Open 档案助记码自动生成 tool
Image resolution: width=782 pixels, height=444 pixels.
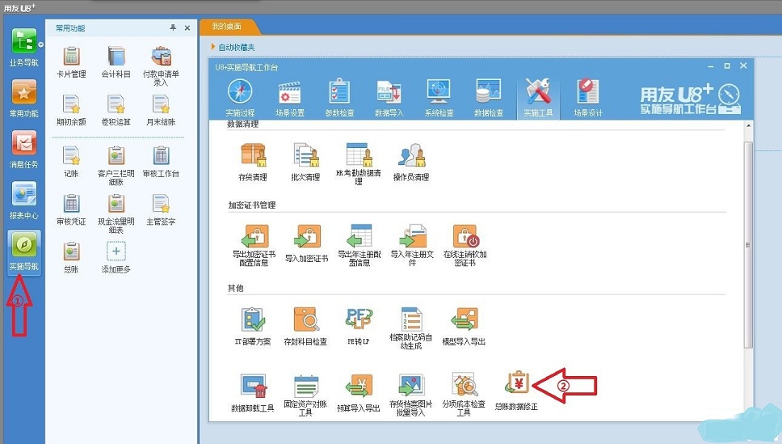tap(411, 328)
